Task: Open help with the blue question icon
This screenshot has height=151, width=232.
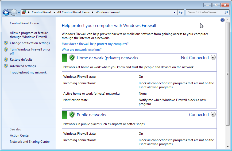Action: (x=223, y=20)
